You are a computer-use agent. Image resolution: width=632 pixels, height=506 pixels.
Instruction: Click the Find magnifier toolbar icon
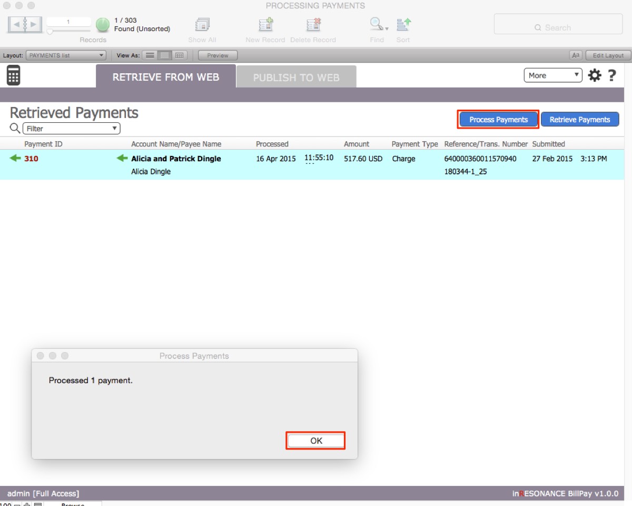[377, 25]
